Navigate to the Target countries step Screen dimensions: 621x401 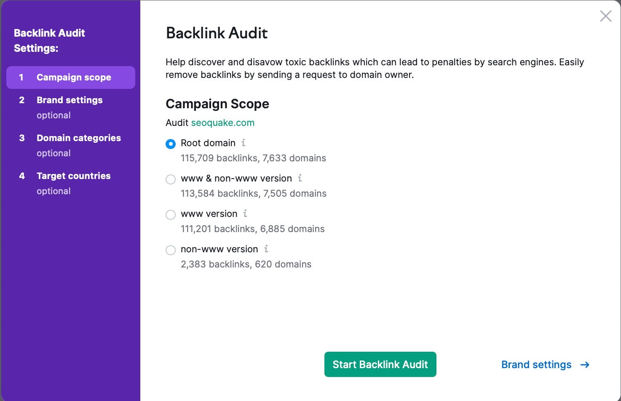73,176
